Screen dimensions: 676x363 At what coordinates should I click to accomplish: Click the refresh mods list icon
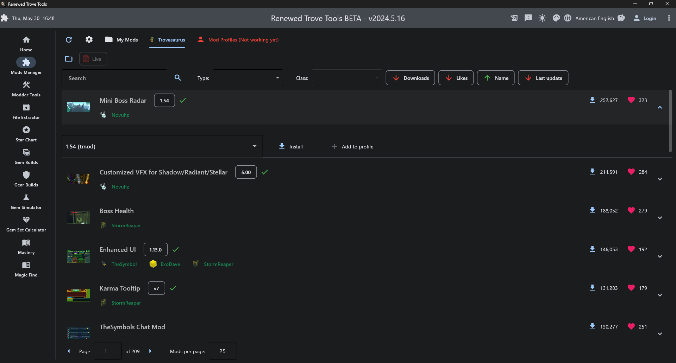69,40
